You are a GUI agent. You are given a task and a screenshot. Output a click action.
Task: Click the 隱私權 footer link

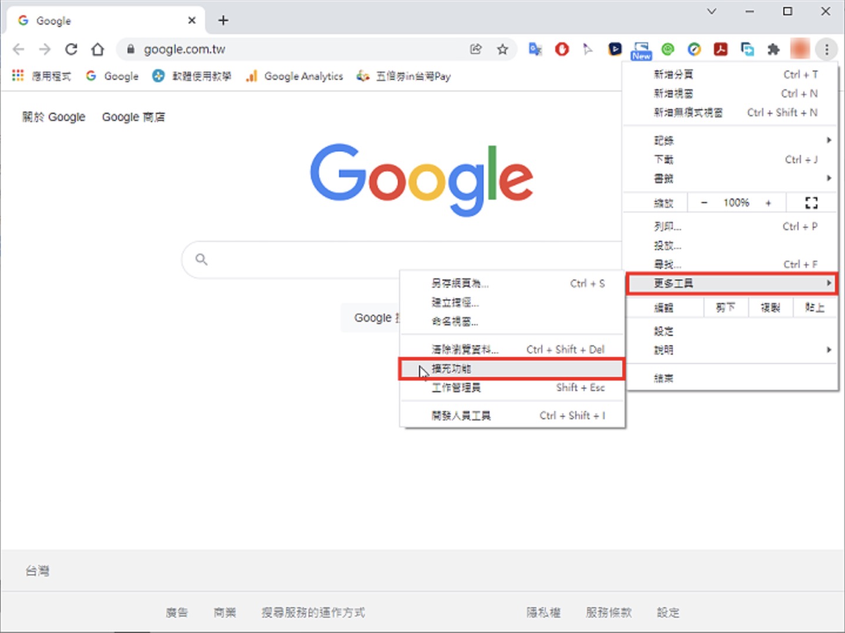tap(544, 612)
